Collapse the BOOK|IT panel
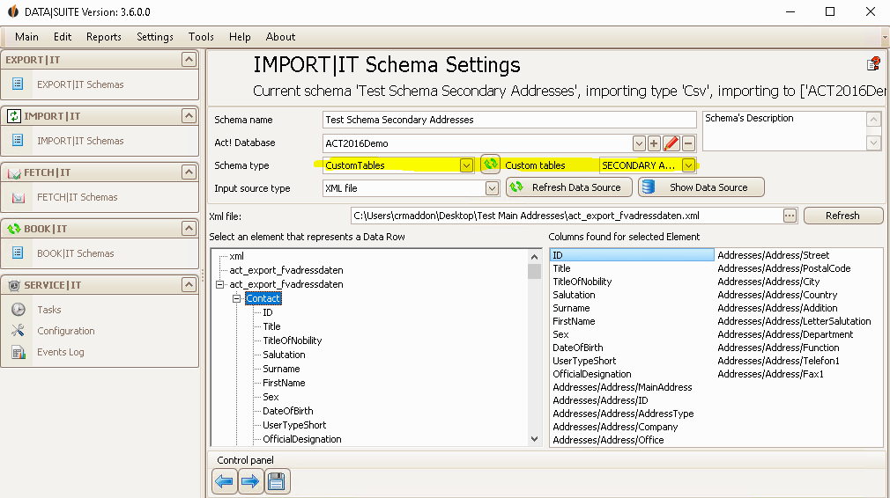The image size is (890, 498). (x=189, y=228)
